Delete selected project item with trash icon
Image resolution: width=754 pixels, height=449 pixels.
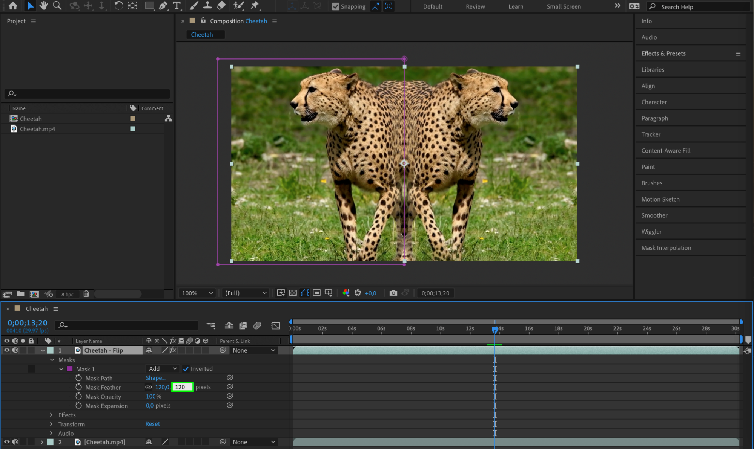[86, 294]
